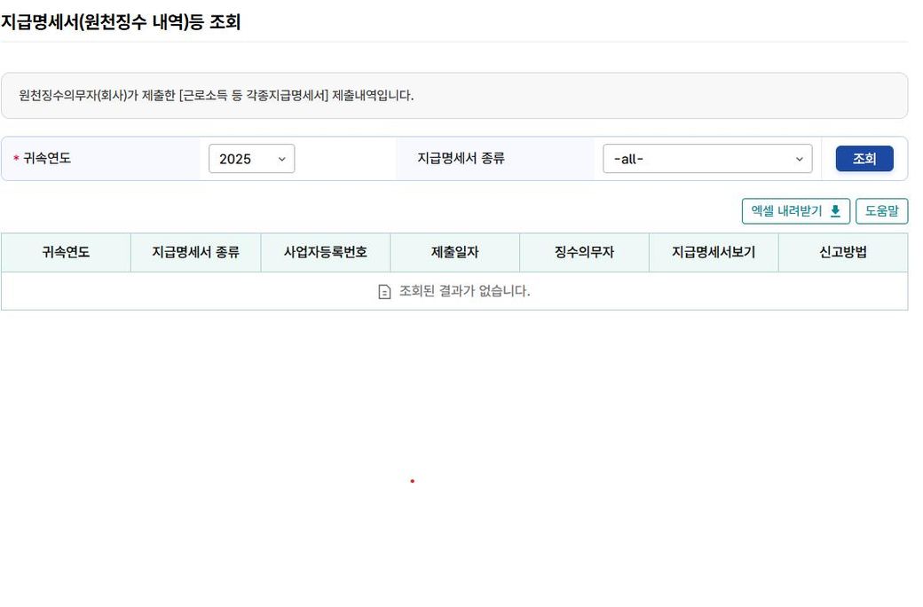Click the download arrow icon beside 엑셀 내려받기
The width and height of the screenshot is (923, 607).
(834, 211)
